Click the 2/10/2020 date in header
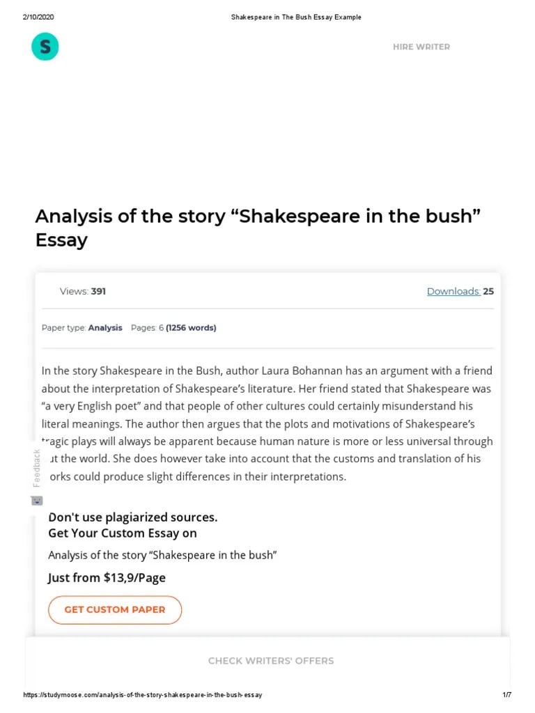The image size is (535, 713). (x=38, y=17)
